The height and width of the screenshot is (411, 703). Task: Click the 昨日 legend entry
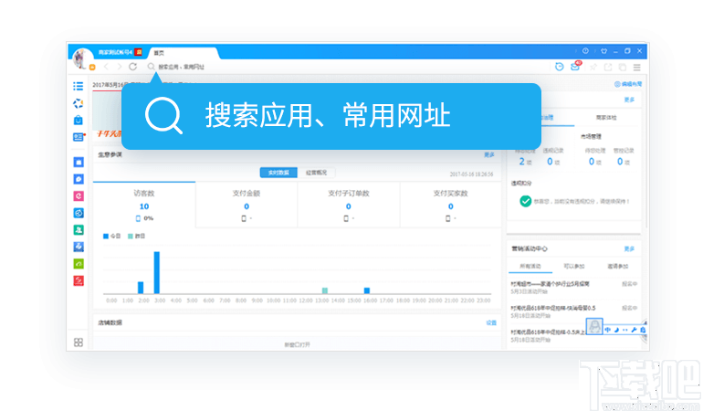pyautogui.click(x=136, y=236)
